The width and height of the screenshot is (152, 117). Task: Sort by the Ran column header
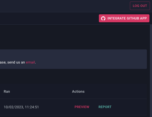pyautogui.click(x=7, y=91)
